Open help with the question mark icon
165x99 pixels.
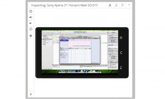pos(129,5)
